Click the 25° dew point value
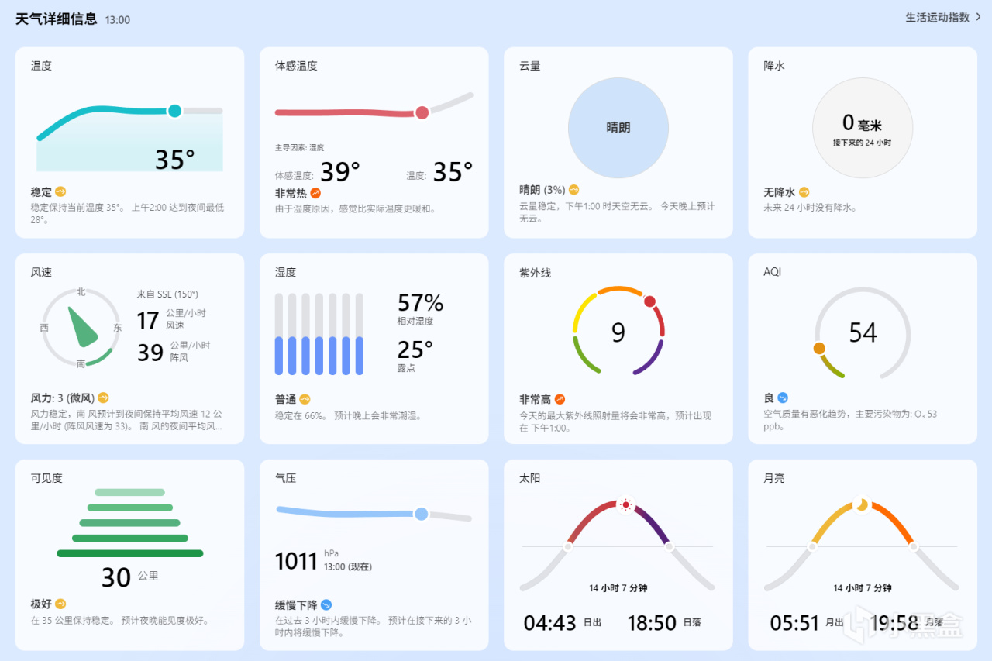992x661 pixels. click(x=415, y=349)
